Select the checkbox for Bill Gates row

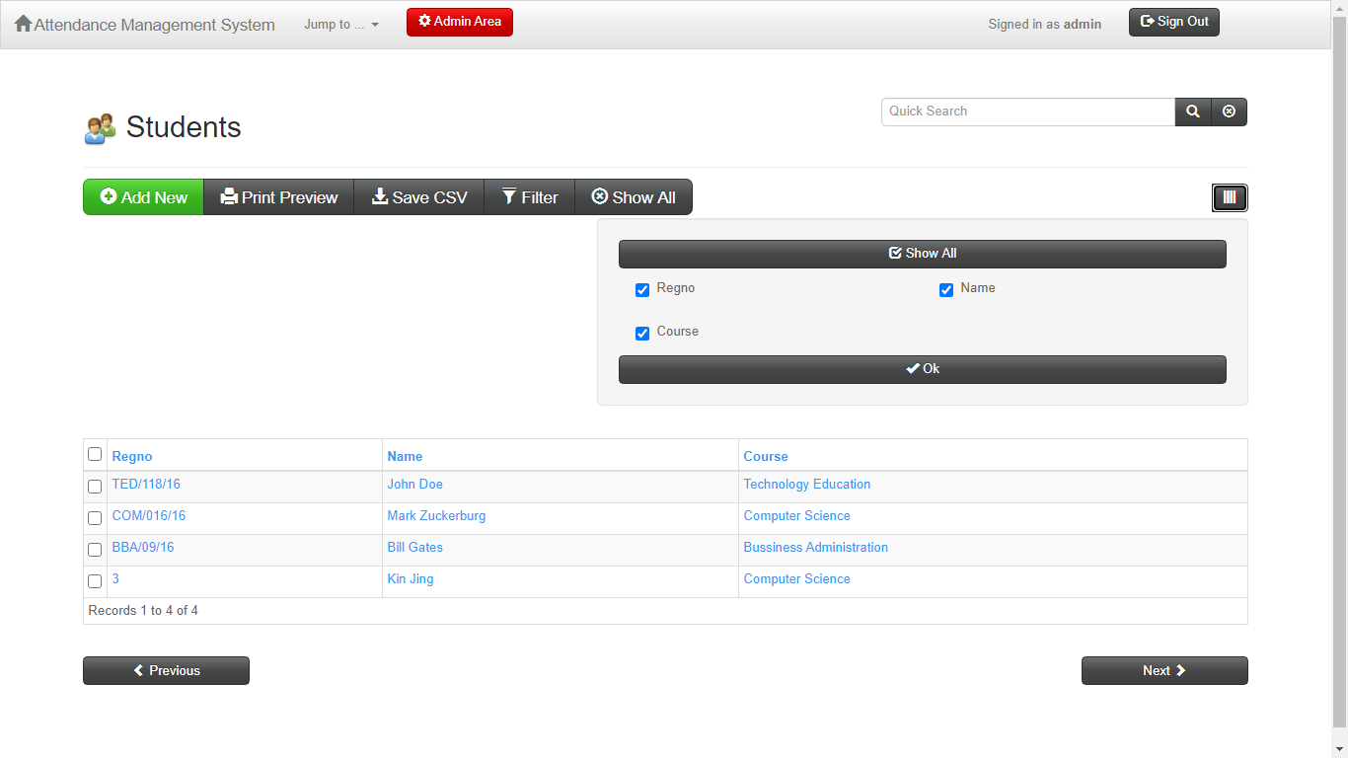tap(95, 550)
